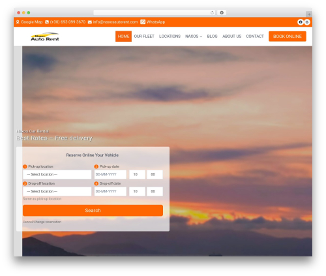Click the 'Reserve Online Your Vehicle' heading
The height and width of the screenshot is (276, 326).
[x=93, y=155]
